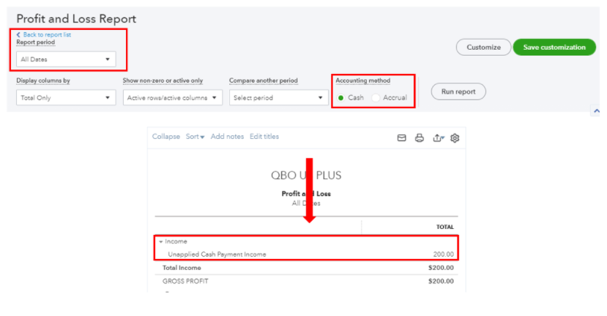
Task: Click the print report icon
Action: click(420, 138)
